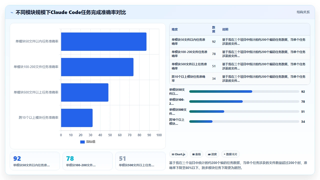Click the progress bar for 单模块50文件以…

[x=244, y=91]
